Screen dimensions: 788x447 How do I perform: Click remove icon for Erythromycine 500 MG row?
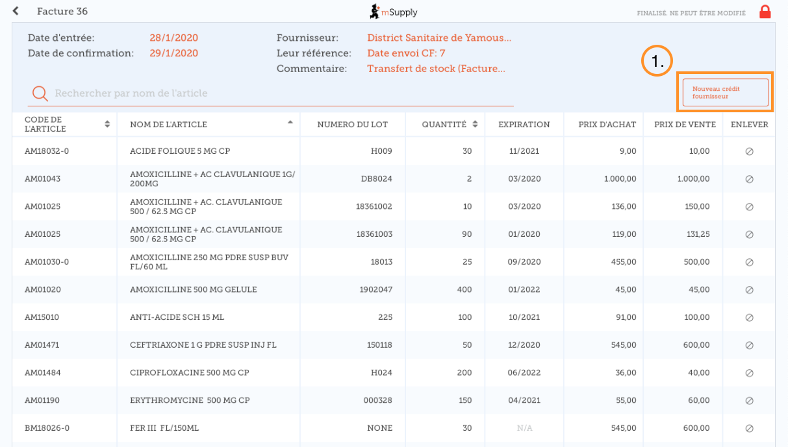(x=749, y=401)
